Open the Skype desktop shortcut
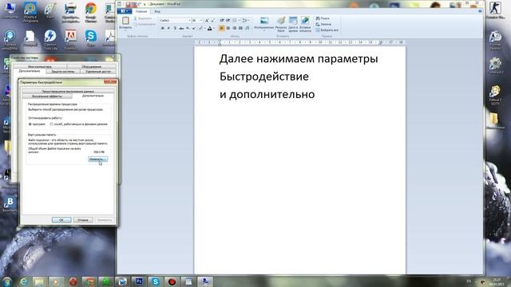Screen dimensions: 511x287 (x=90, y=38)
